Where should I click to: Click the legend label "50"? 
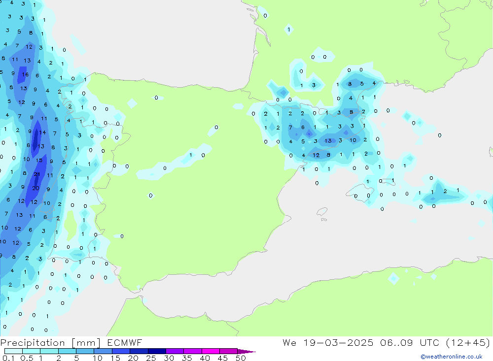tap(241, 358)
